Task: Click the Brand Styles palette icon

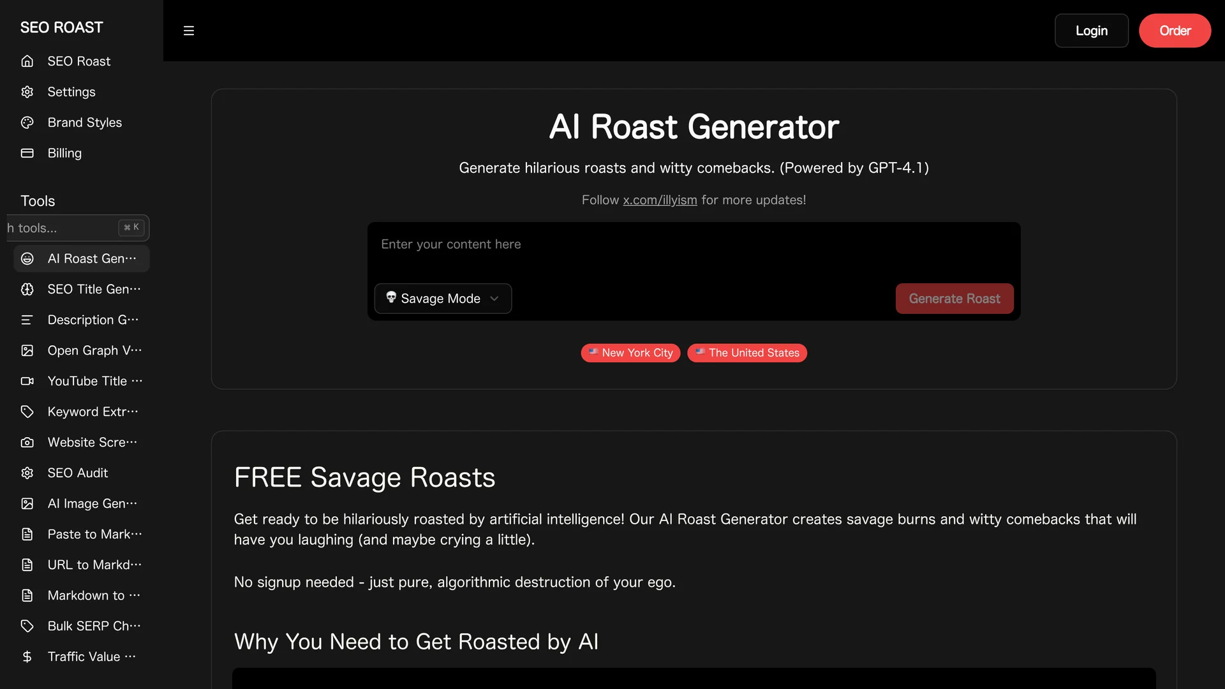Action: coord(27,122)
